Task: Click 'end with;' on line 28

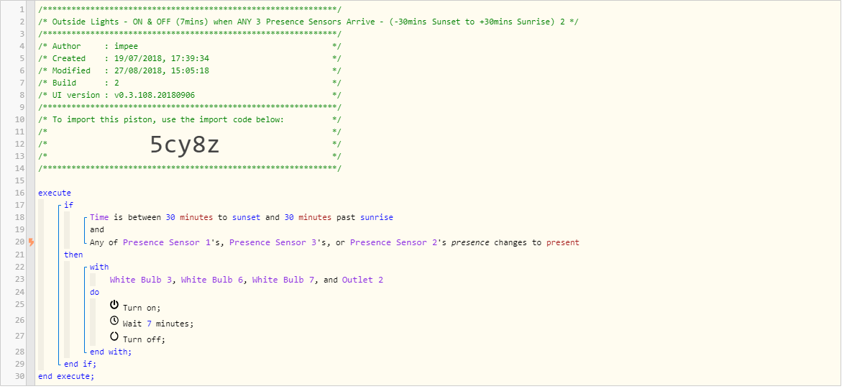Action: pyautogui.click(x=111, y=352)
